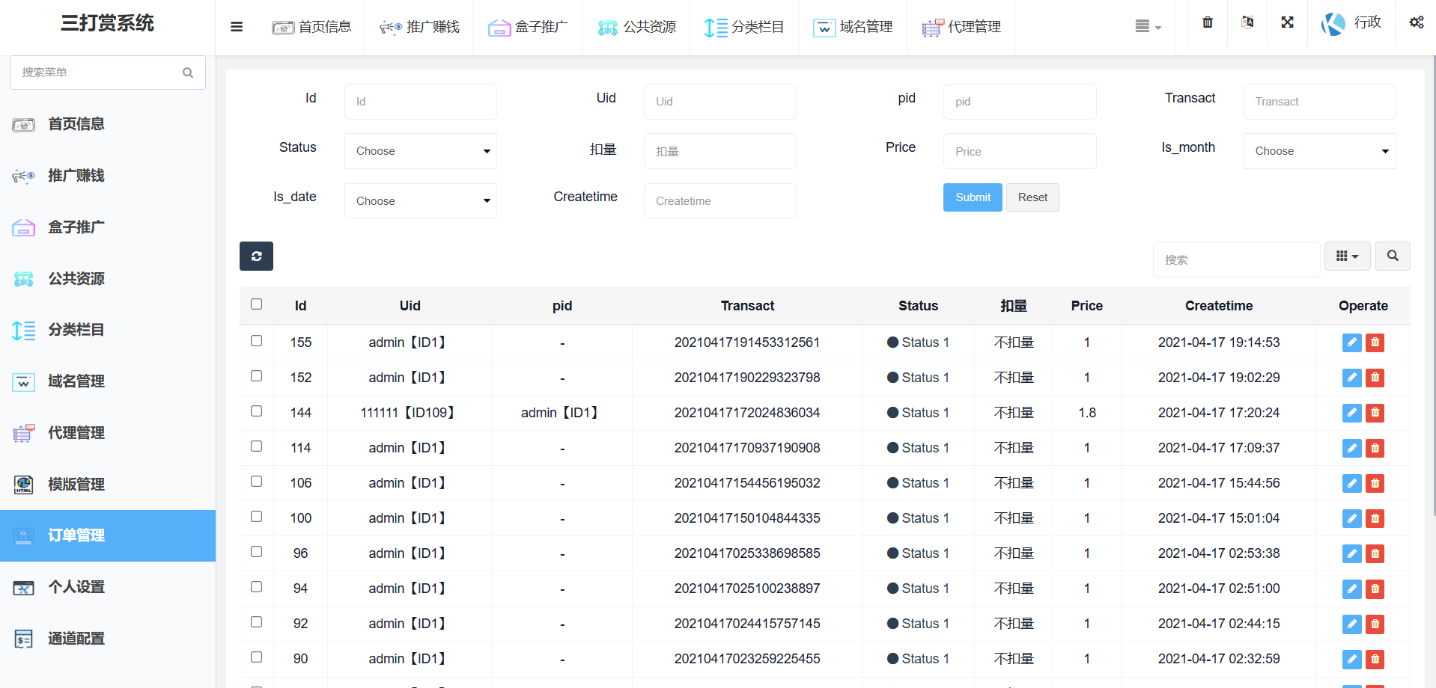Refresh the table with refresh button

coord(256,256)
